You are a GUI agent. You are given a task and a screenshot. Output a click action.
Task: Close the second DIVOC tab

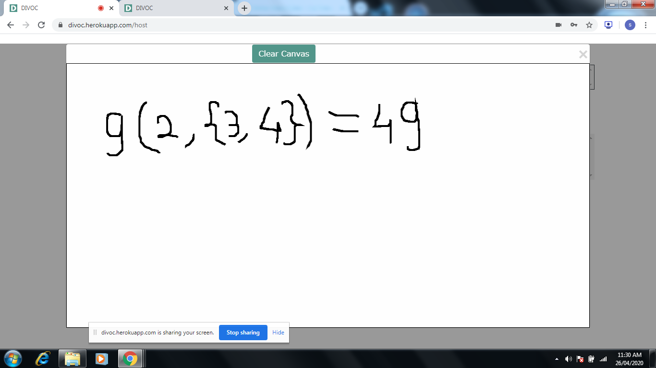point(226,8)
